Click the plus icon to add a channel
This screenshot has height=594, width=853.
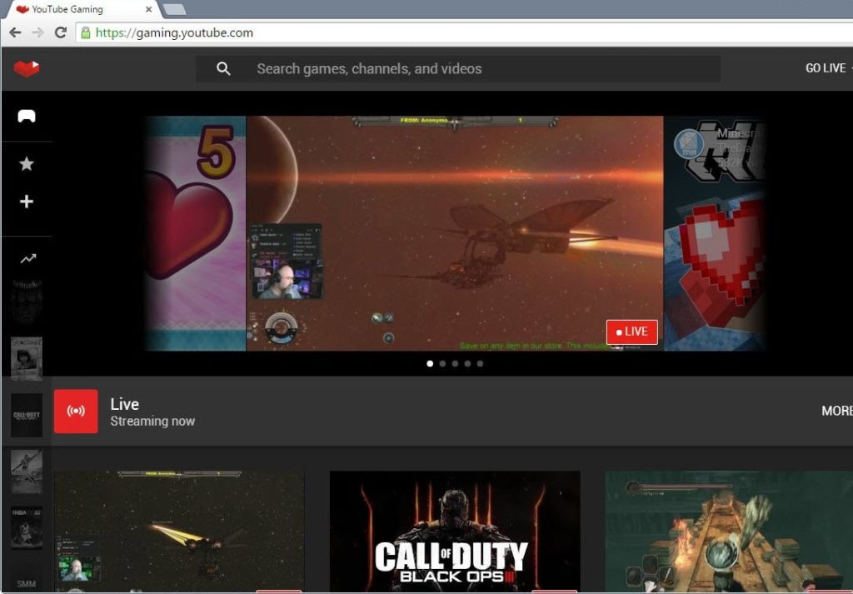[x=27, y=202]
